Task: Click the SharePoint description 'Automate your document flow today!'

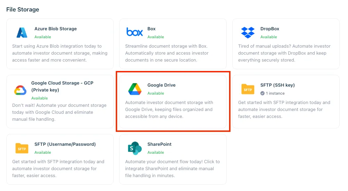Action: pos(172,169)
